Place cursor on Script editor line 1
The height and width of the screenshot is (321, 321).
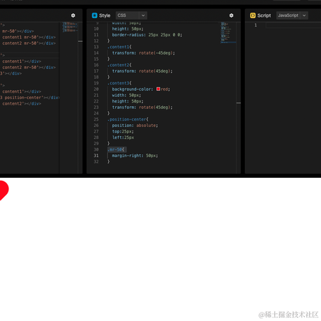293,25
